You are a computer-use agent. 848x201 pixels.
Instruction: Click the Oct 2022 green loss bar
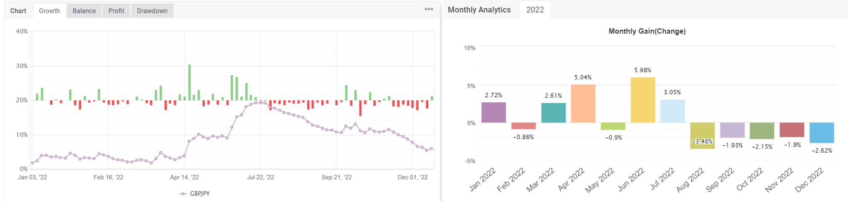click(762, 131)
